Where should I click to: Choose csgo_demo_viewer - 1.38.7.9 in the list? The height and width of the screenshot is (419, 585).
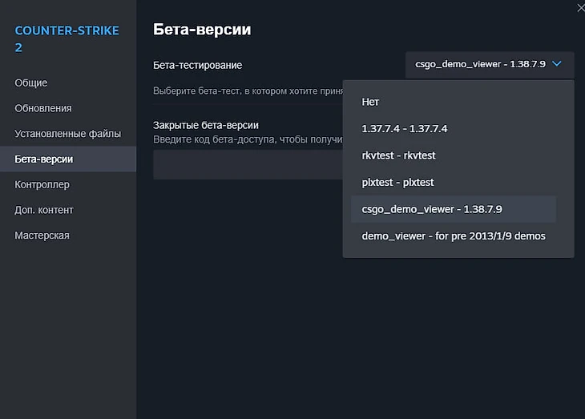click(432, 209)
